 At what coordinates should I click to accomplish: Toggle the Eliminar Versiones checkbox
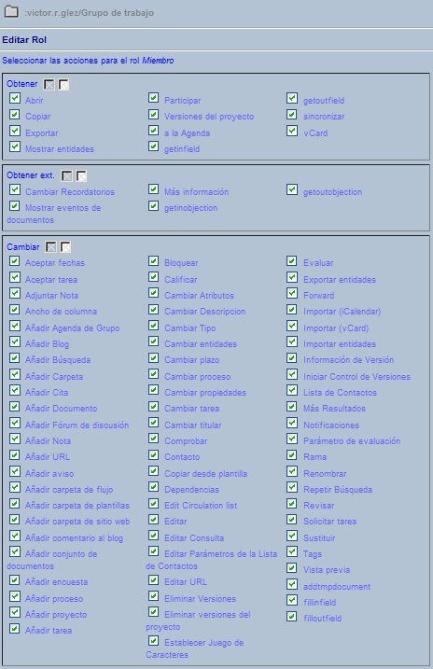click(154, 596)
